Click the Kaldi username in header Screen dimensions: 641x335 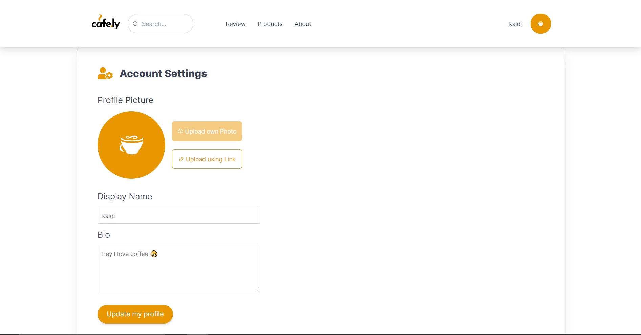515,24
